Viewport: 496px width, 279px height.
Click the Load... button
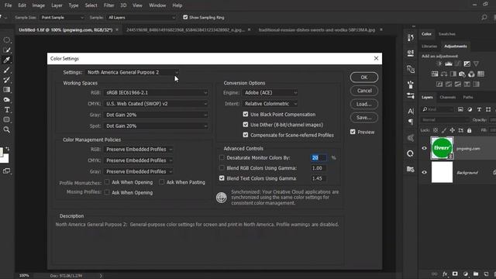[364, 104]
